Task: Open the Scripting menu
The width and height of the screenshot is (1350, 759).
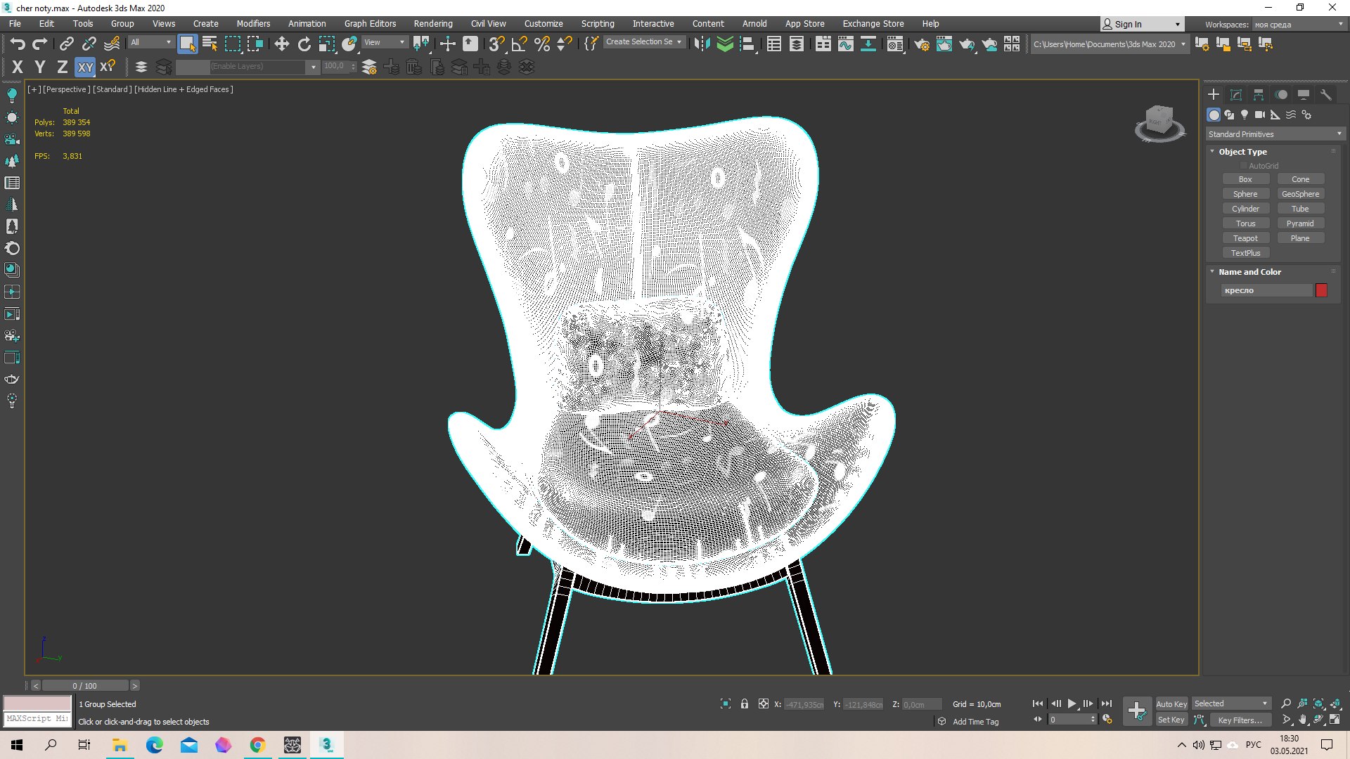Action: [x=598, y=24]
